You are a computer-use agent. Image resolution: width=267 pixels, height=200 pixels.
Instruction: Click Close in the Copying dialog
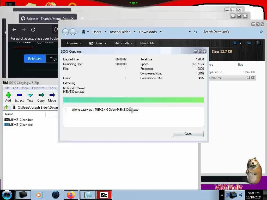pyautogui.click(x=188, y=134)
